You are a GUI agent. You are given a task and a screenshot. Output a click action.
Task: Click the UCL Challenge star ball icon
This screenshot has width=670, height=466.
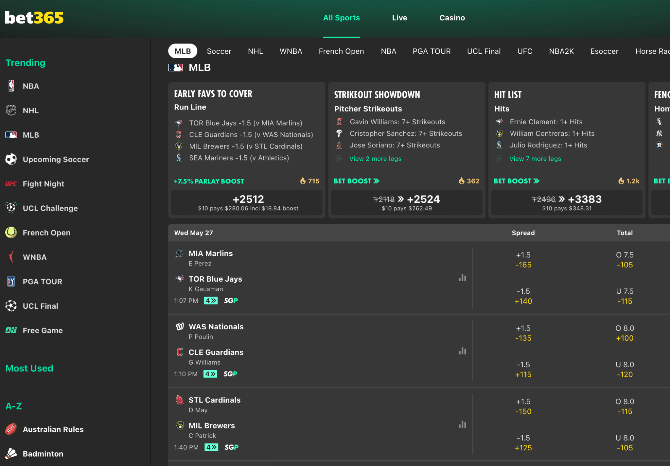click(11, 208)
